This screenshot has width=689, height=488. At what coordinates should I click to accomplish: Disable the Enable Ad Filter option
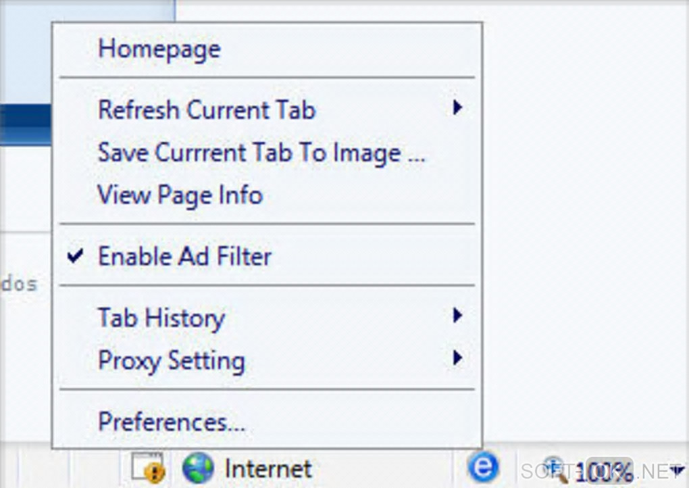(184, 256)
